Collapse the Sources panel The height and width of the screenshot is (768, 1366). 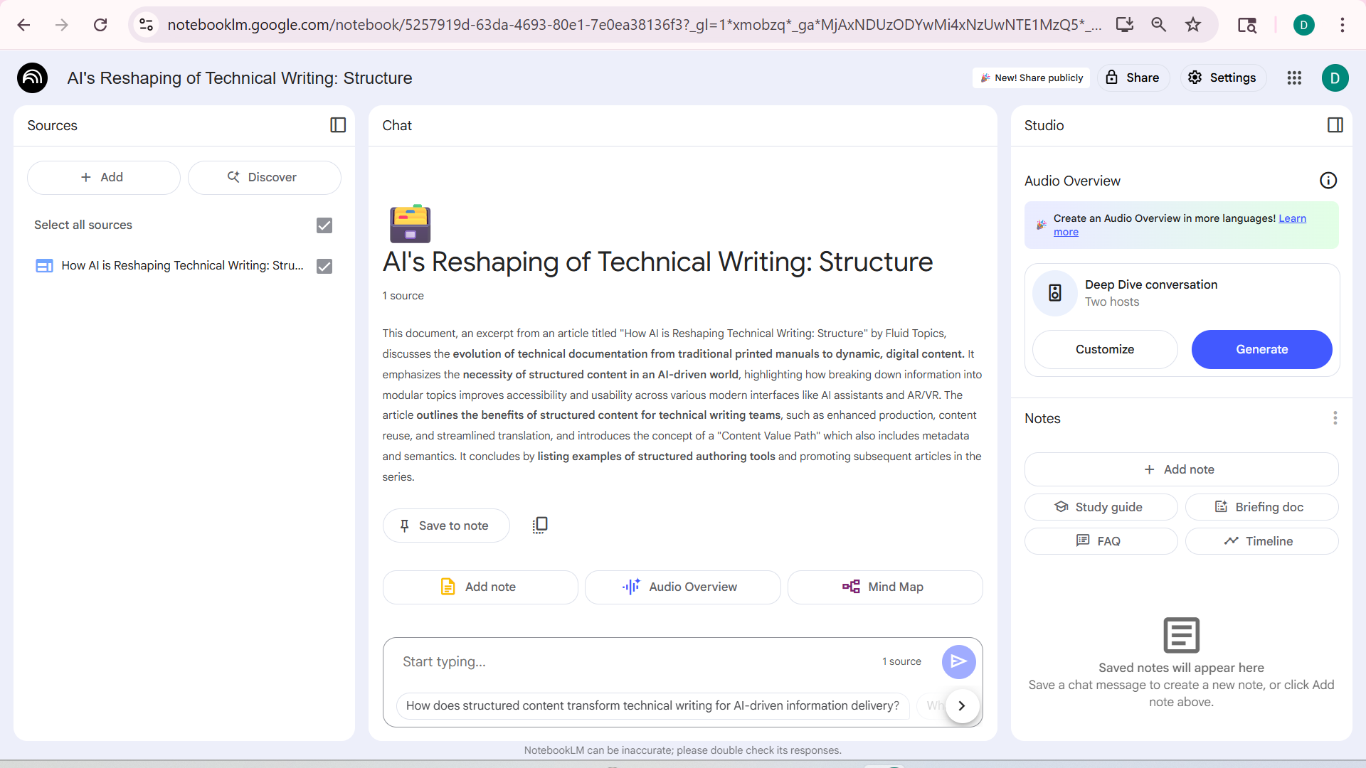[x=338, y=125]
